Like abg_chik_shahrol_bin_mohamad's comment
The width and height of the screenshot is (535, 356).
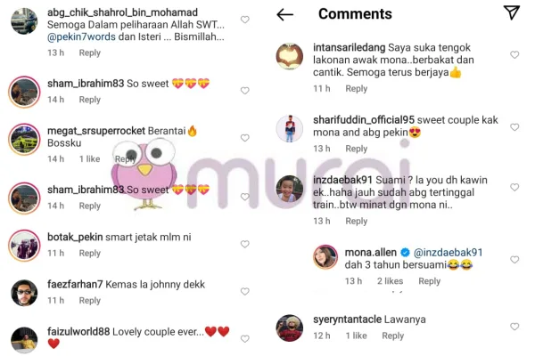tap(244, 20)
